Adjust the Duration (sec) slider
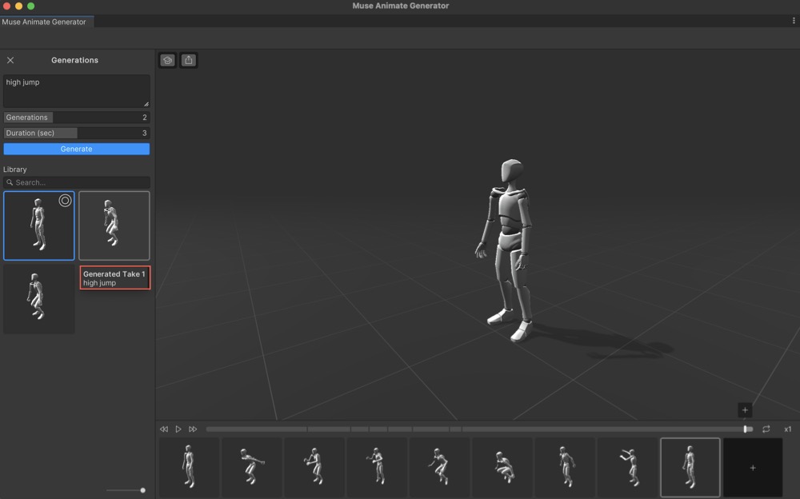This screenshot has width=800, height=499. point(77,133)
